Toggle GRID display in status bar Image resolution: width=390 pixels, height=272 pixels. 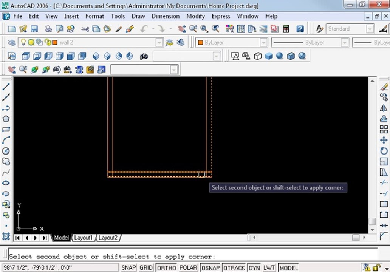pyautogui.click(x=146, y=268)
